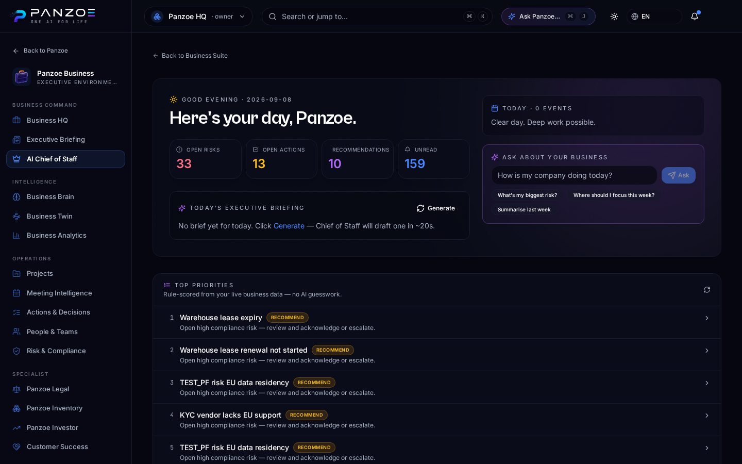Expand Warehouse lease renewal not started chevron
Image resolution: width=742 pixels, height=464 pixels.
tap(707, 351)
